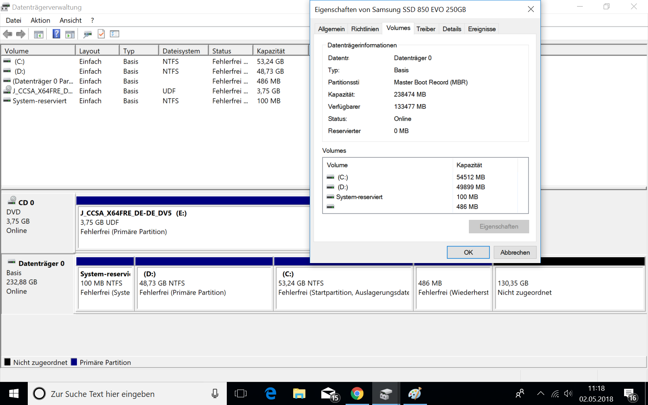This screenshot has width=648, height=405.
Task: Select the J_CCSA_X64FRE DVD icon in volume list
Action: (x=7, y=90)
